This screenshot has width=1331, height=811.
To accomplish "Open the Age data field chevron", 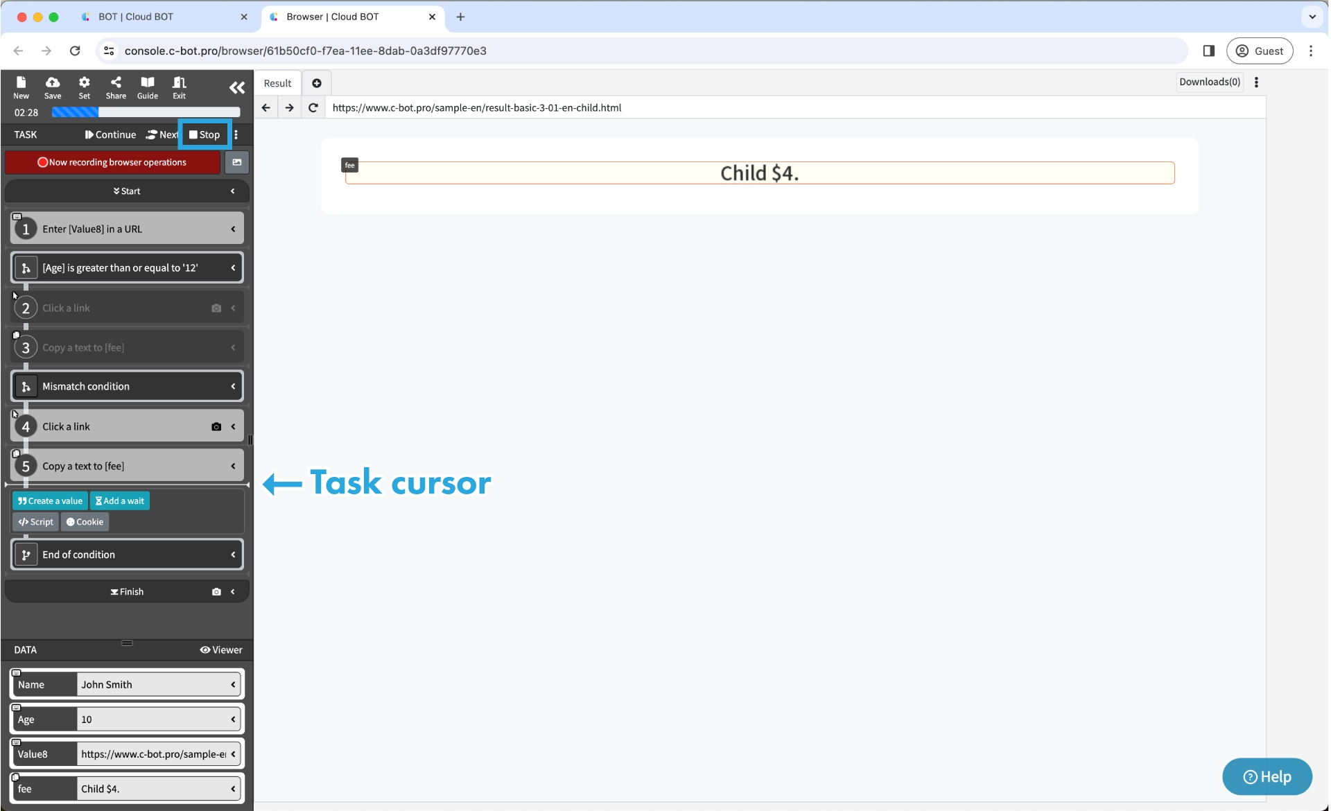I will [233, 720].
